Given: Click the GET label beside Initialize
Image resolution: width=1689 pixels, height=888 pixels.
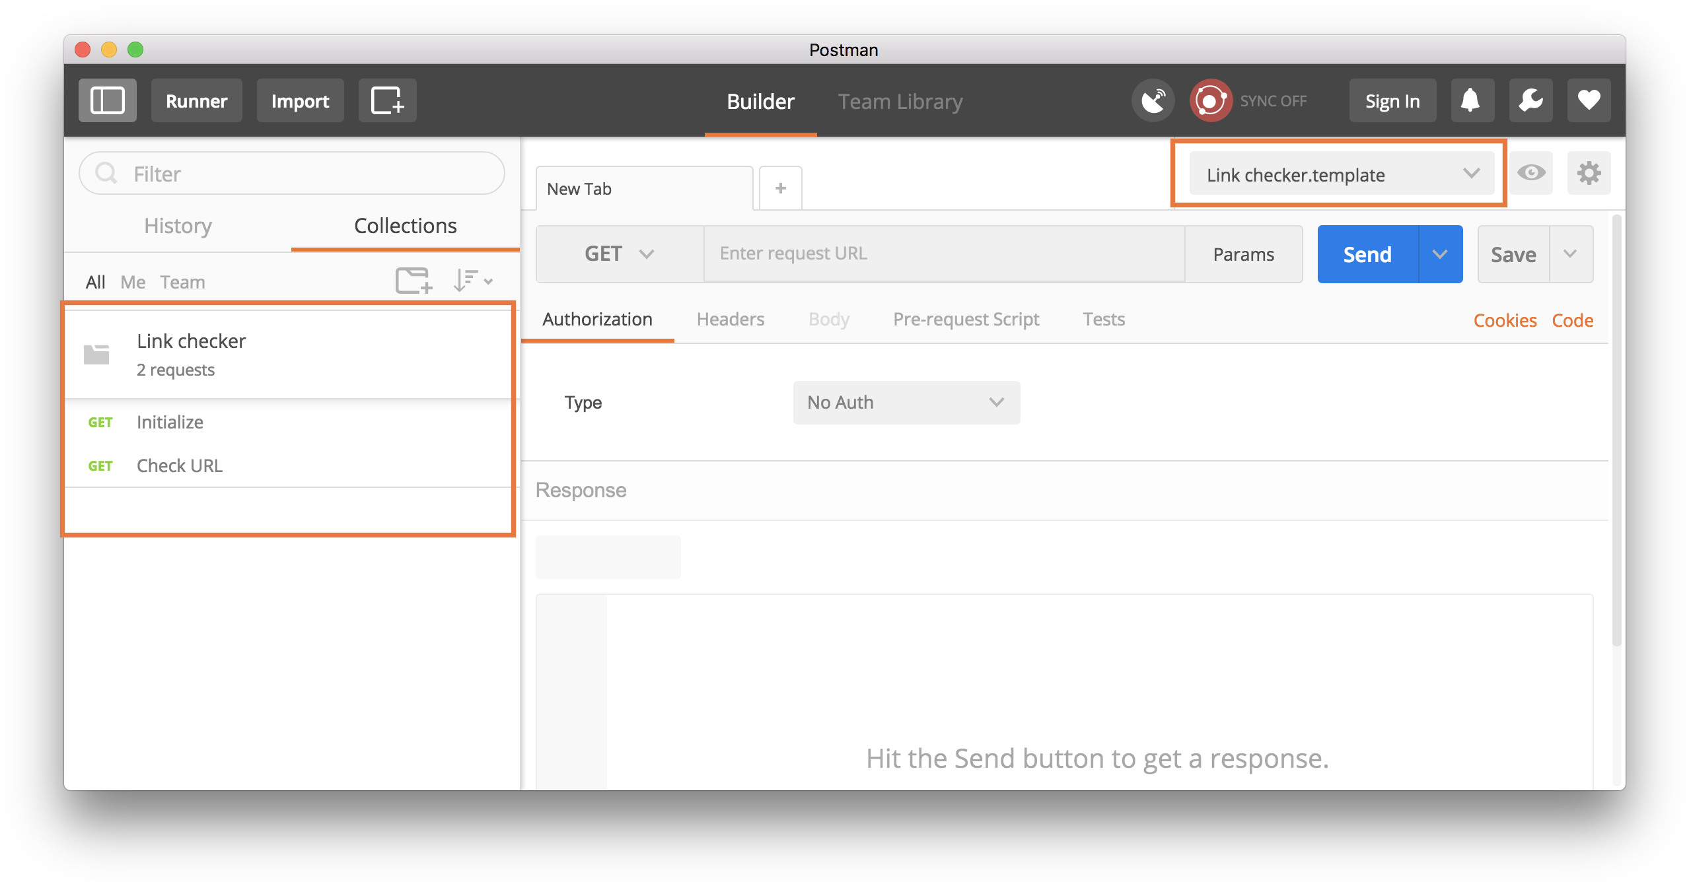Looking at the screenshot, I should [100, 422].
